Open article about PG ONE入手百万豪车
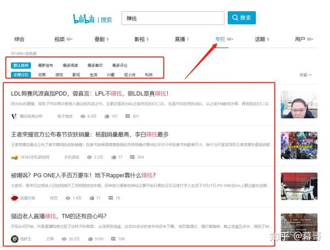Viewport: 330px width, 250px height. pyautogui.click(x=83, y=175)
